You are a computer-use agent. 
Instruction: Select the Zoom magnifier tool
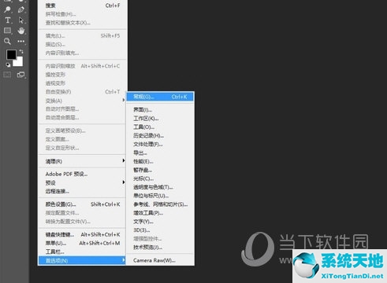click(7, 41)
